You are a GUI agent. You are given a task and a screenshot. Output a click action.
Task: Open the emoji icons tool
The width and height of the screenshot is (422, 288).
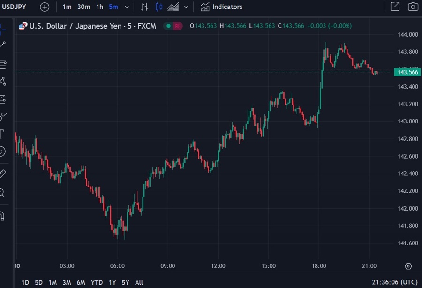pos(2,151)
